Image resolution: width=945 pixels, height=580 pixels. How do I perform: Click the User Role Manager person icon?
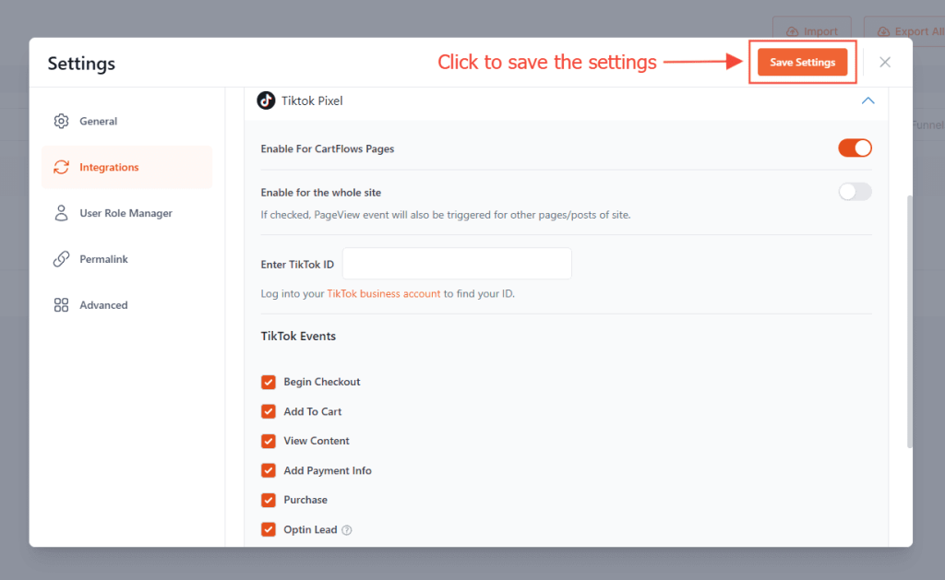(x=62, y=213)
